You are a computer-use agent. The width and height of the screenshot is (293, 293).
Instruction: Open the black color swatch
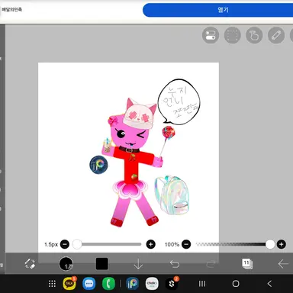pos(102,264)
